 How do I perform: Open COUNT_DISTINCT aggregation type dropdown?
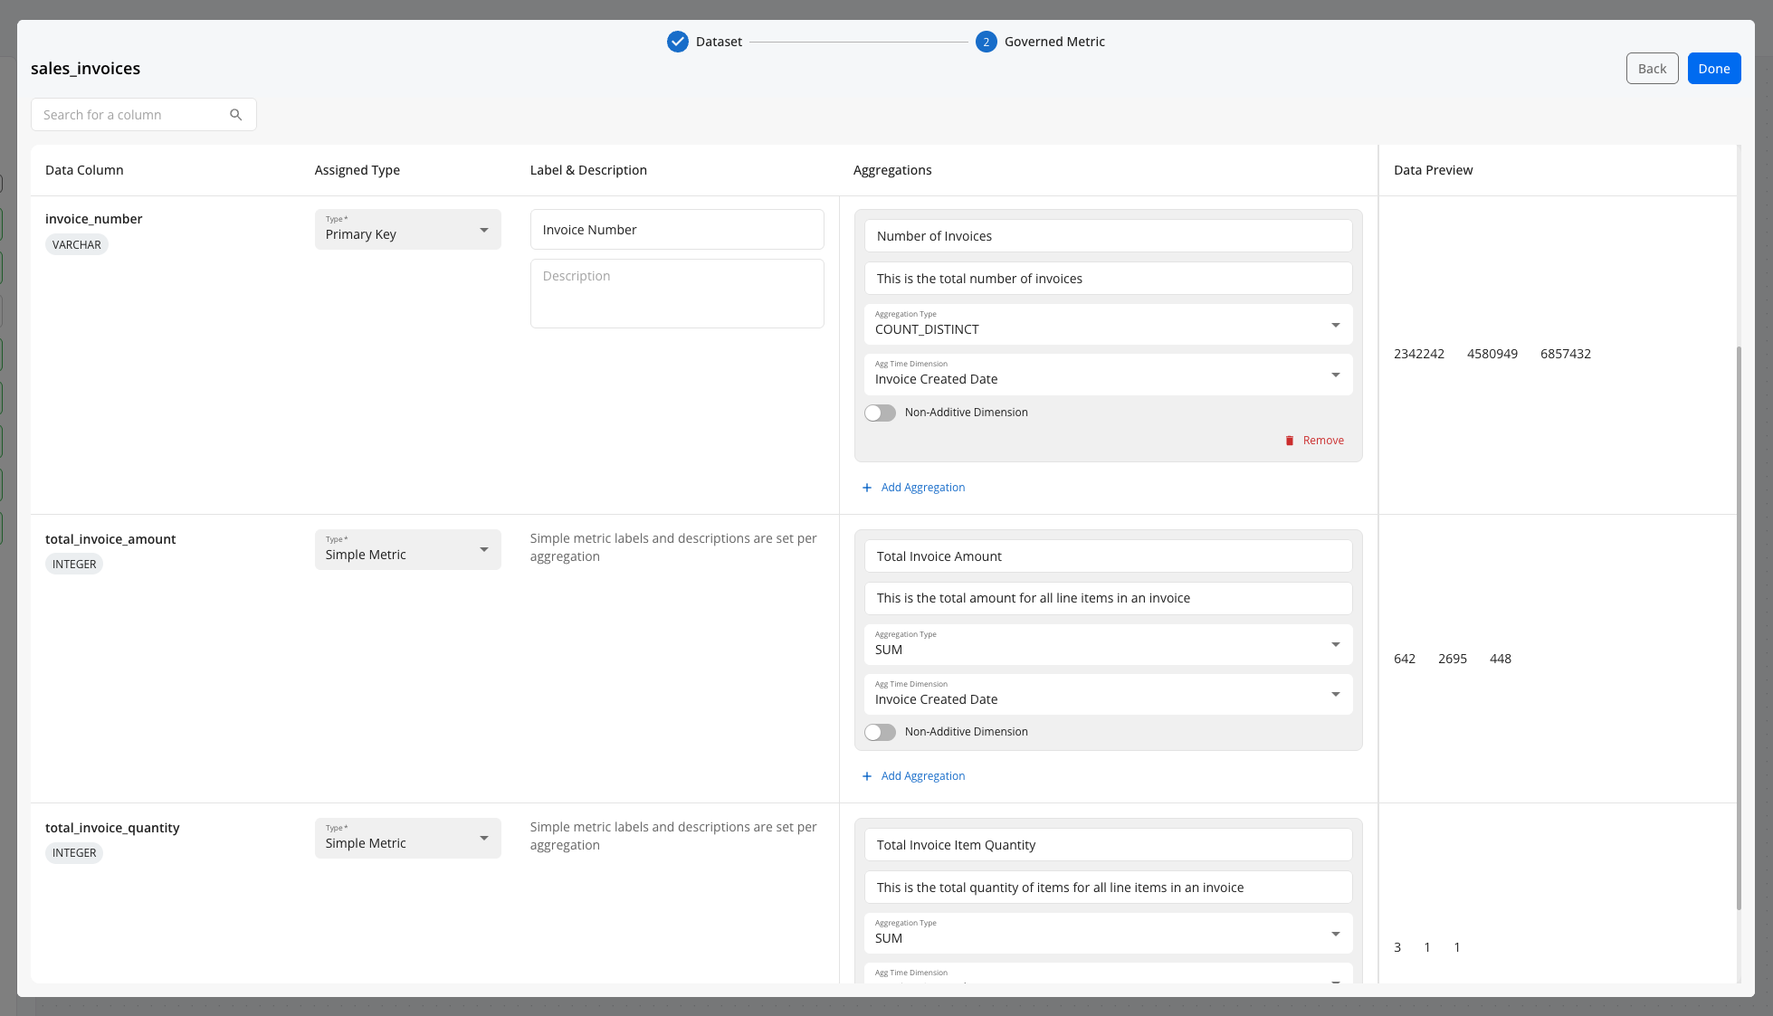point(1107,325)
